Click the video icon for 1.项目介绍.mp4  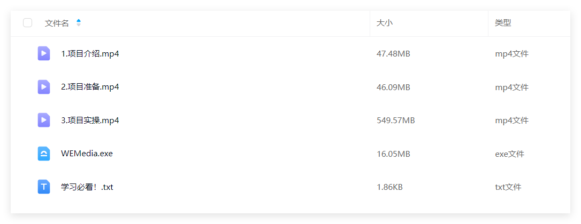(44, 53)
